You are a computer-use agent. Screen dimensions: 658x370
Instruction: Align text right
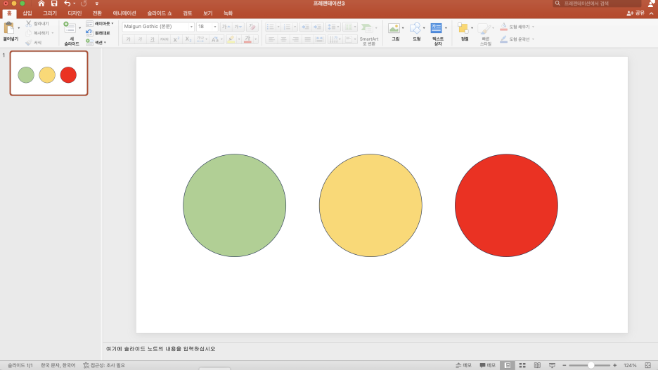click(x=295, y=39)
